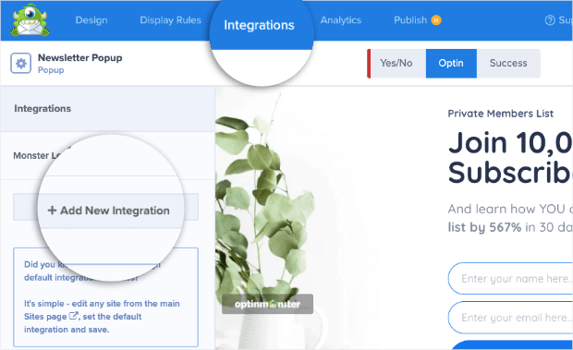Viewport: 573px width, 350px height.
Task: Select the Integrations tab
Action: tap(259, 25)
